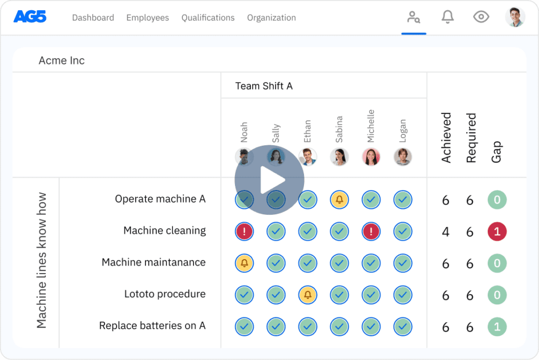Screen dimensions: 539x360
Task: Open the person search icon
Action: (x=413, y=17)
